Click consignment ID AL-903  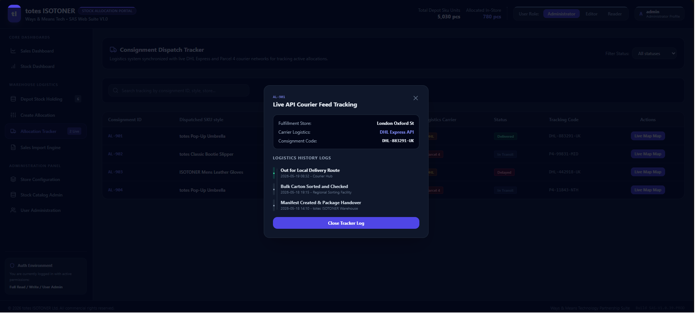point(116,172)
